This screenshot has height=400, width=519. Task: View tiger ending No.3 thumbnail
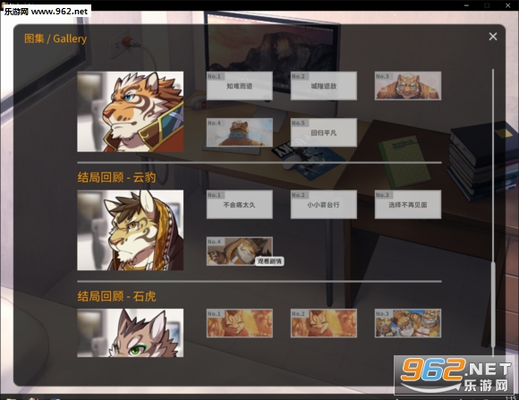point(408,86)
